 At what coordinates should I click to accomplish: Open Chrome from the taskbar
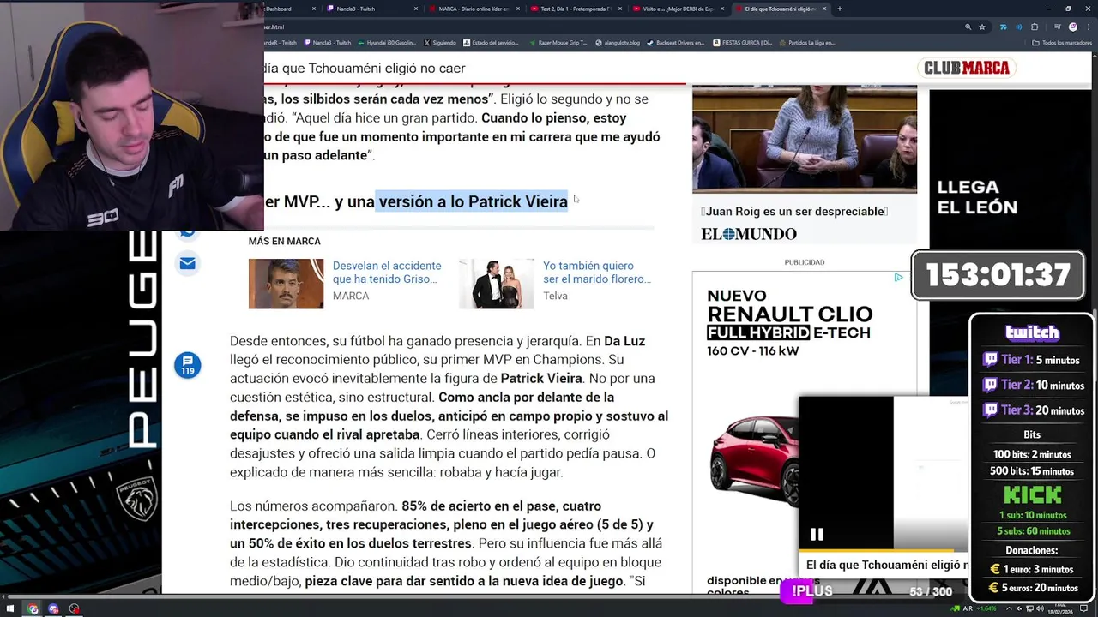[x=33, y=609]
